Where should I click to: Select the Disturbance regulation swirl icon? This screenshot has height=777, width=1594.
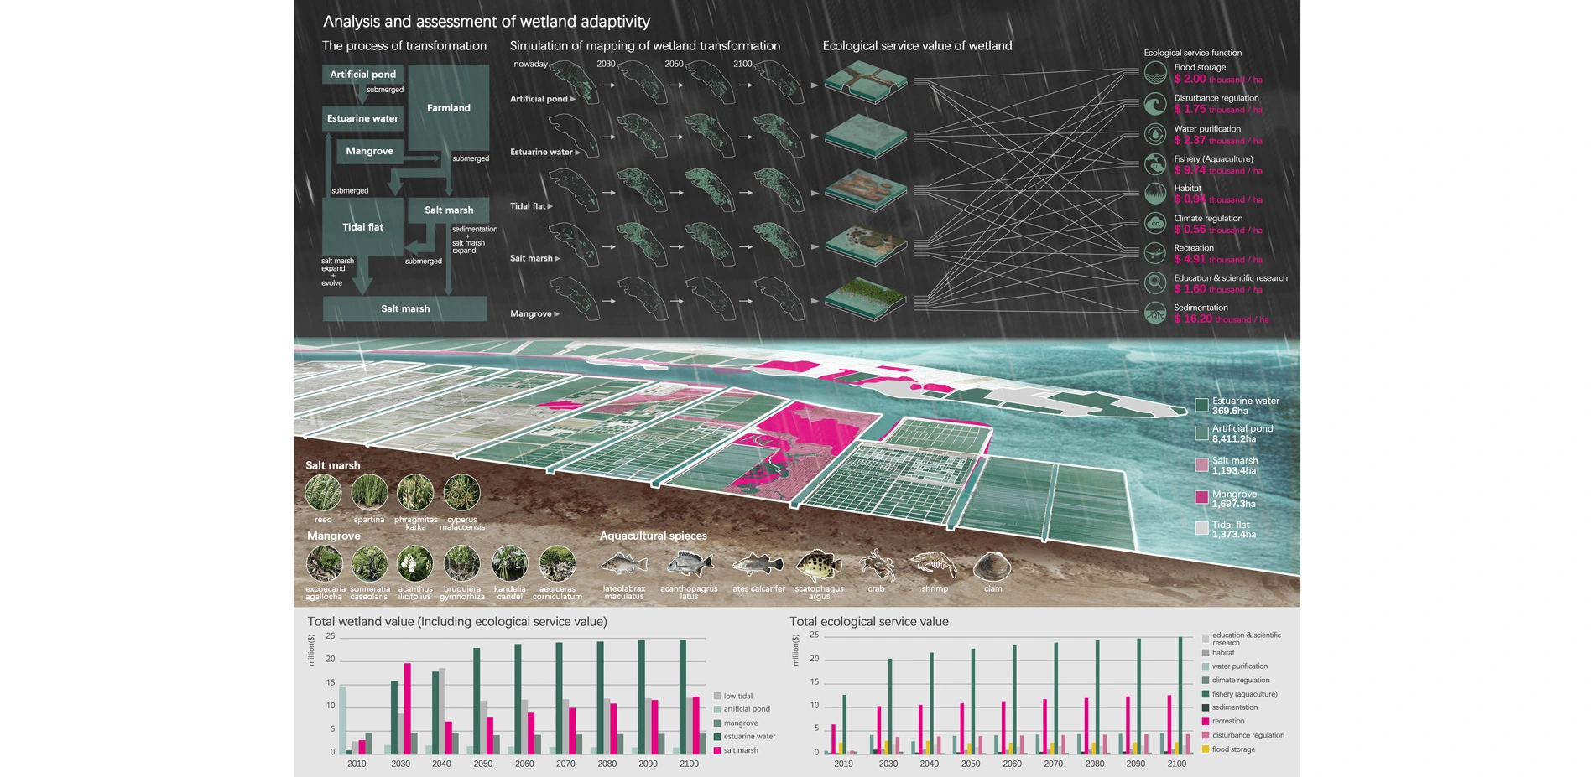pos(1155,104)
